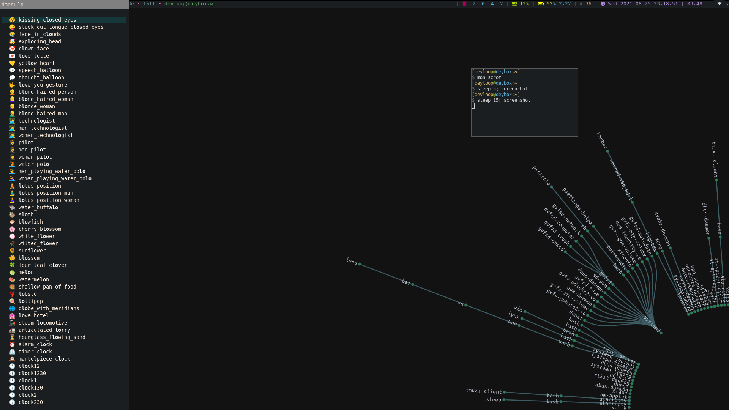
Task: Click the xmobar node label in graph
Action: pos(602,141)
